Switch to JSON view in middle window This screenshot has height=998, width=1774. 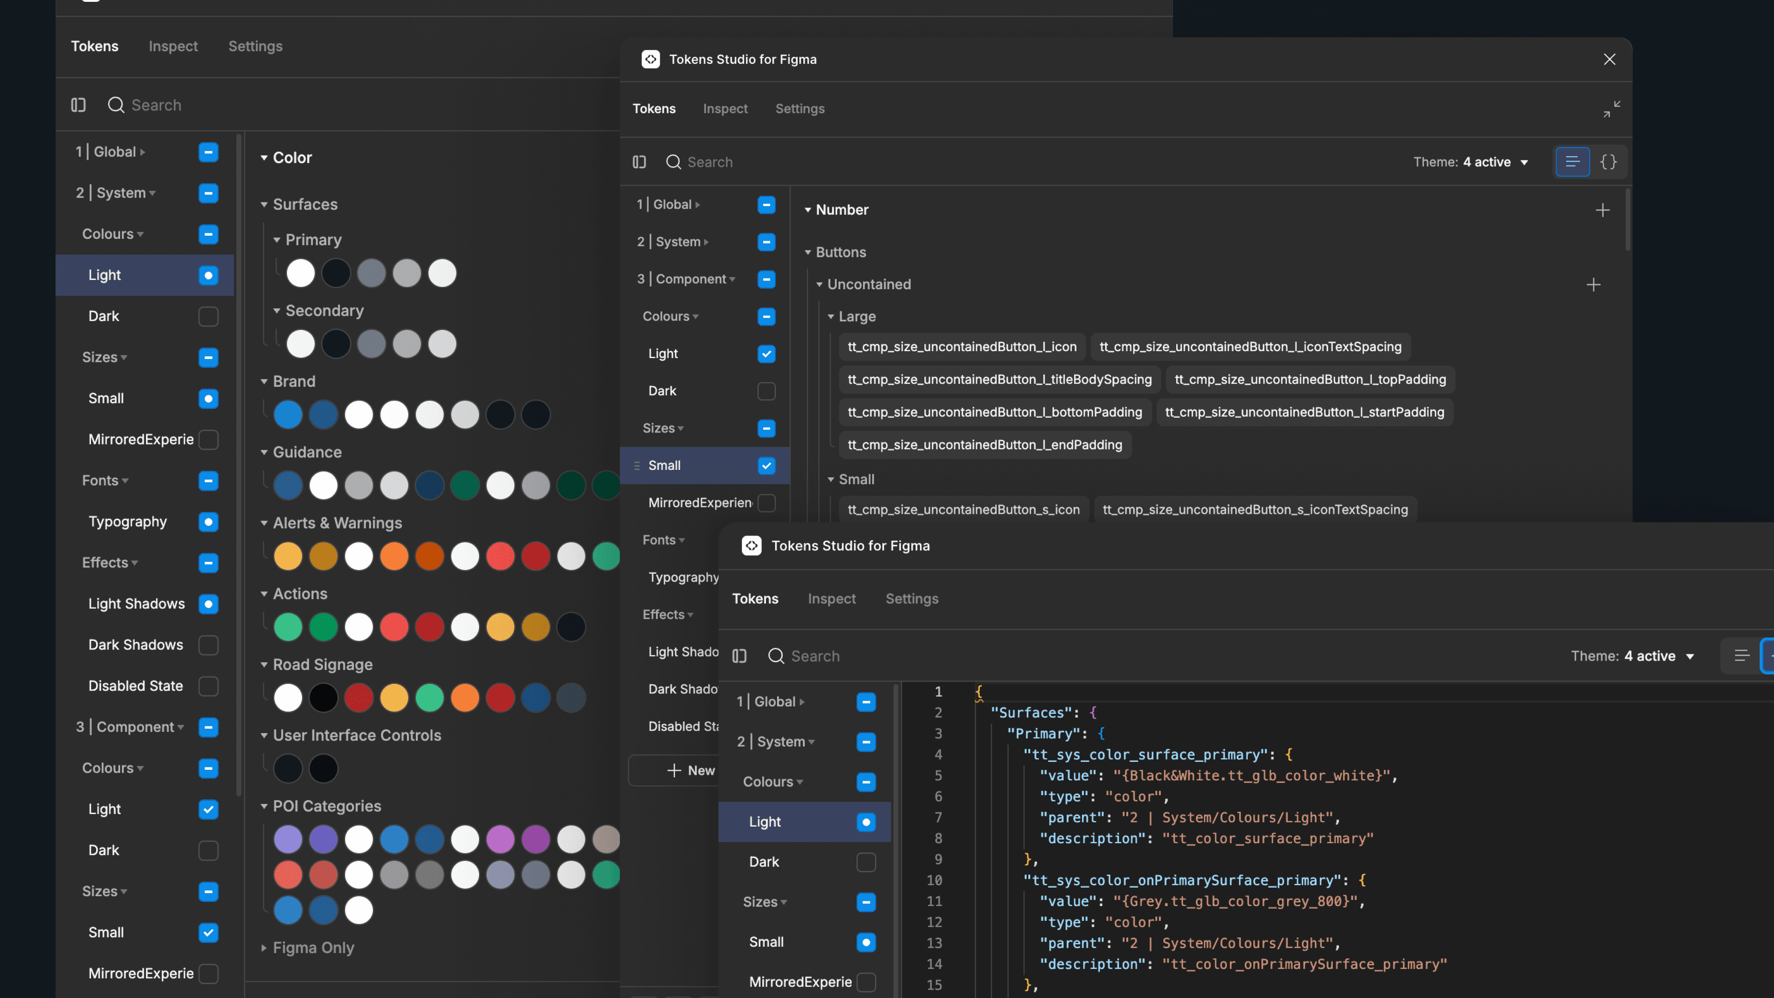tap(1609, 162)
